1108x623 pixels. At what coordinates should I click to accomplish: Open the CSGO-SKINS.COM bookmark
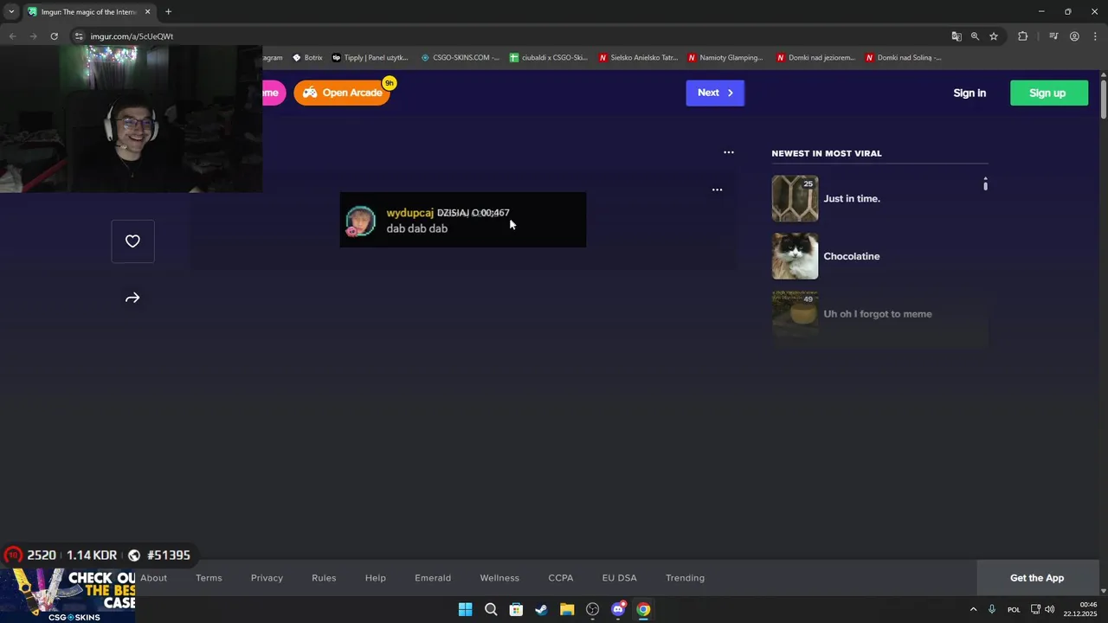coord(460,58)
